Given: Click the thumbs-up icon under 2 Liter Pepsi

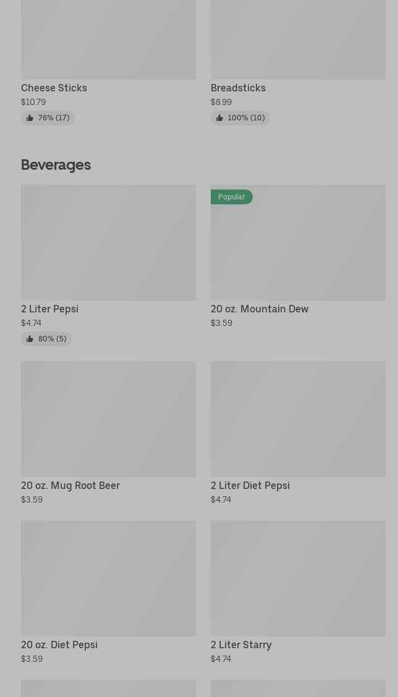Looking at the screenshot, I should (x=30, y=339).
